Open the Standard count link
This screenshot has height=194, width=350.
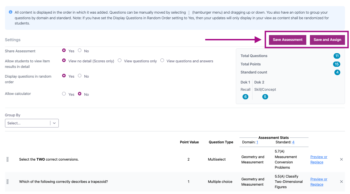pos(293,142)
